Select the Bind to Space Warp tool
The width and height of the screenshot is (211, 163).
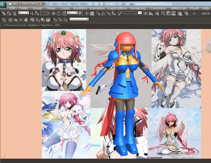tap(14, 13)
